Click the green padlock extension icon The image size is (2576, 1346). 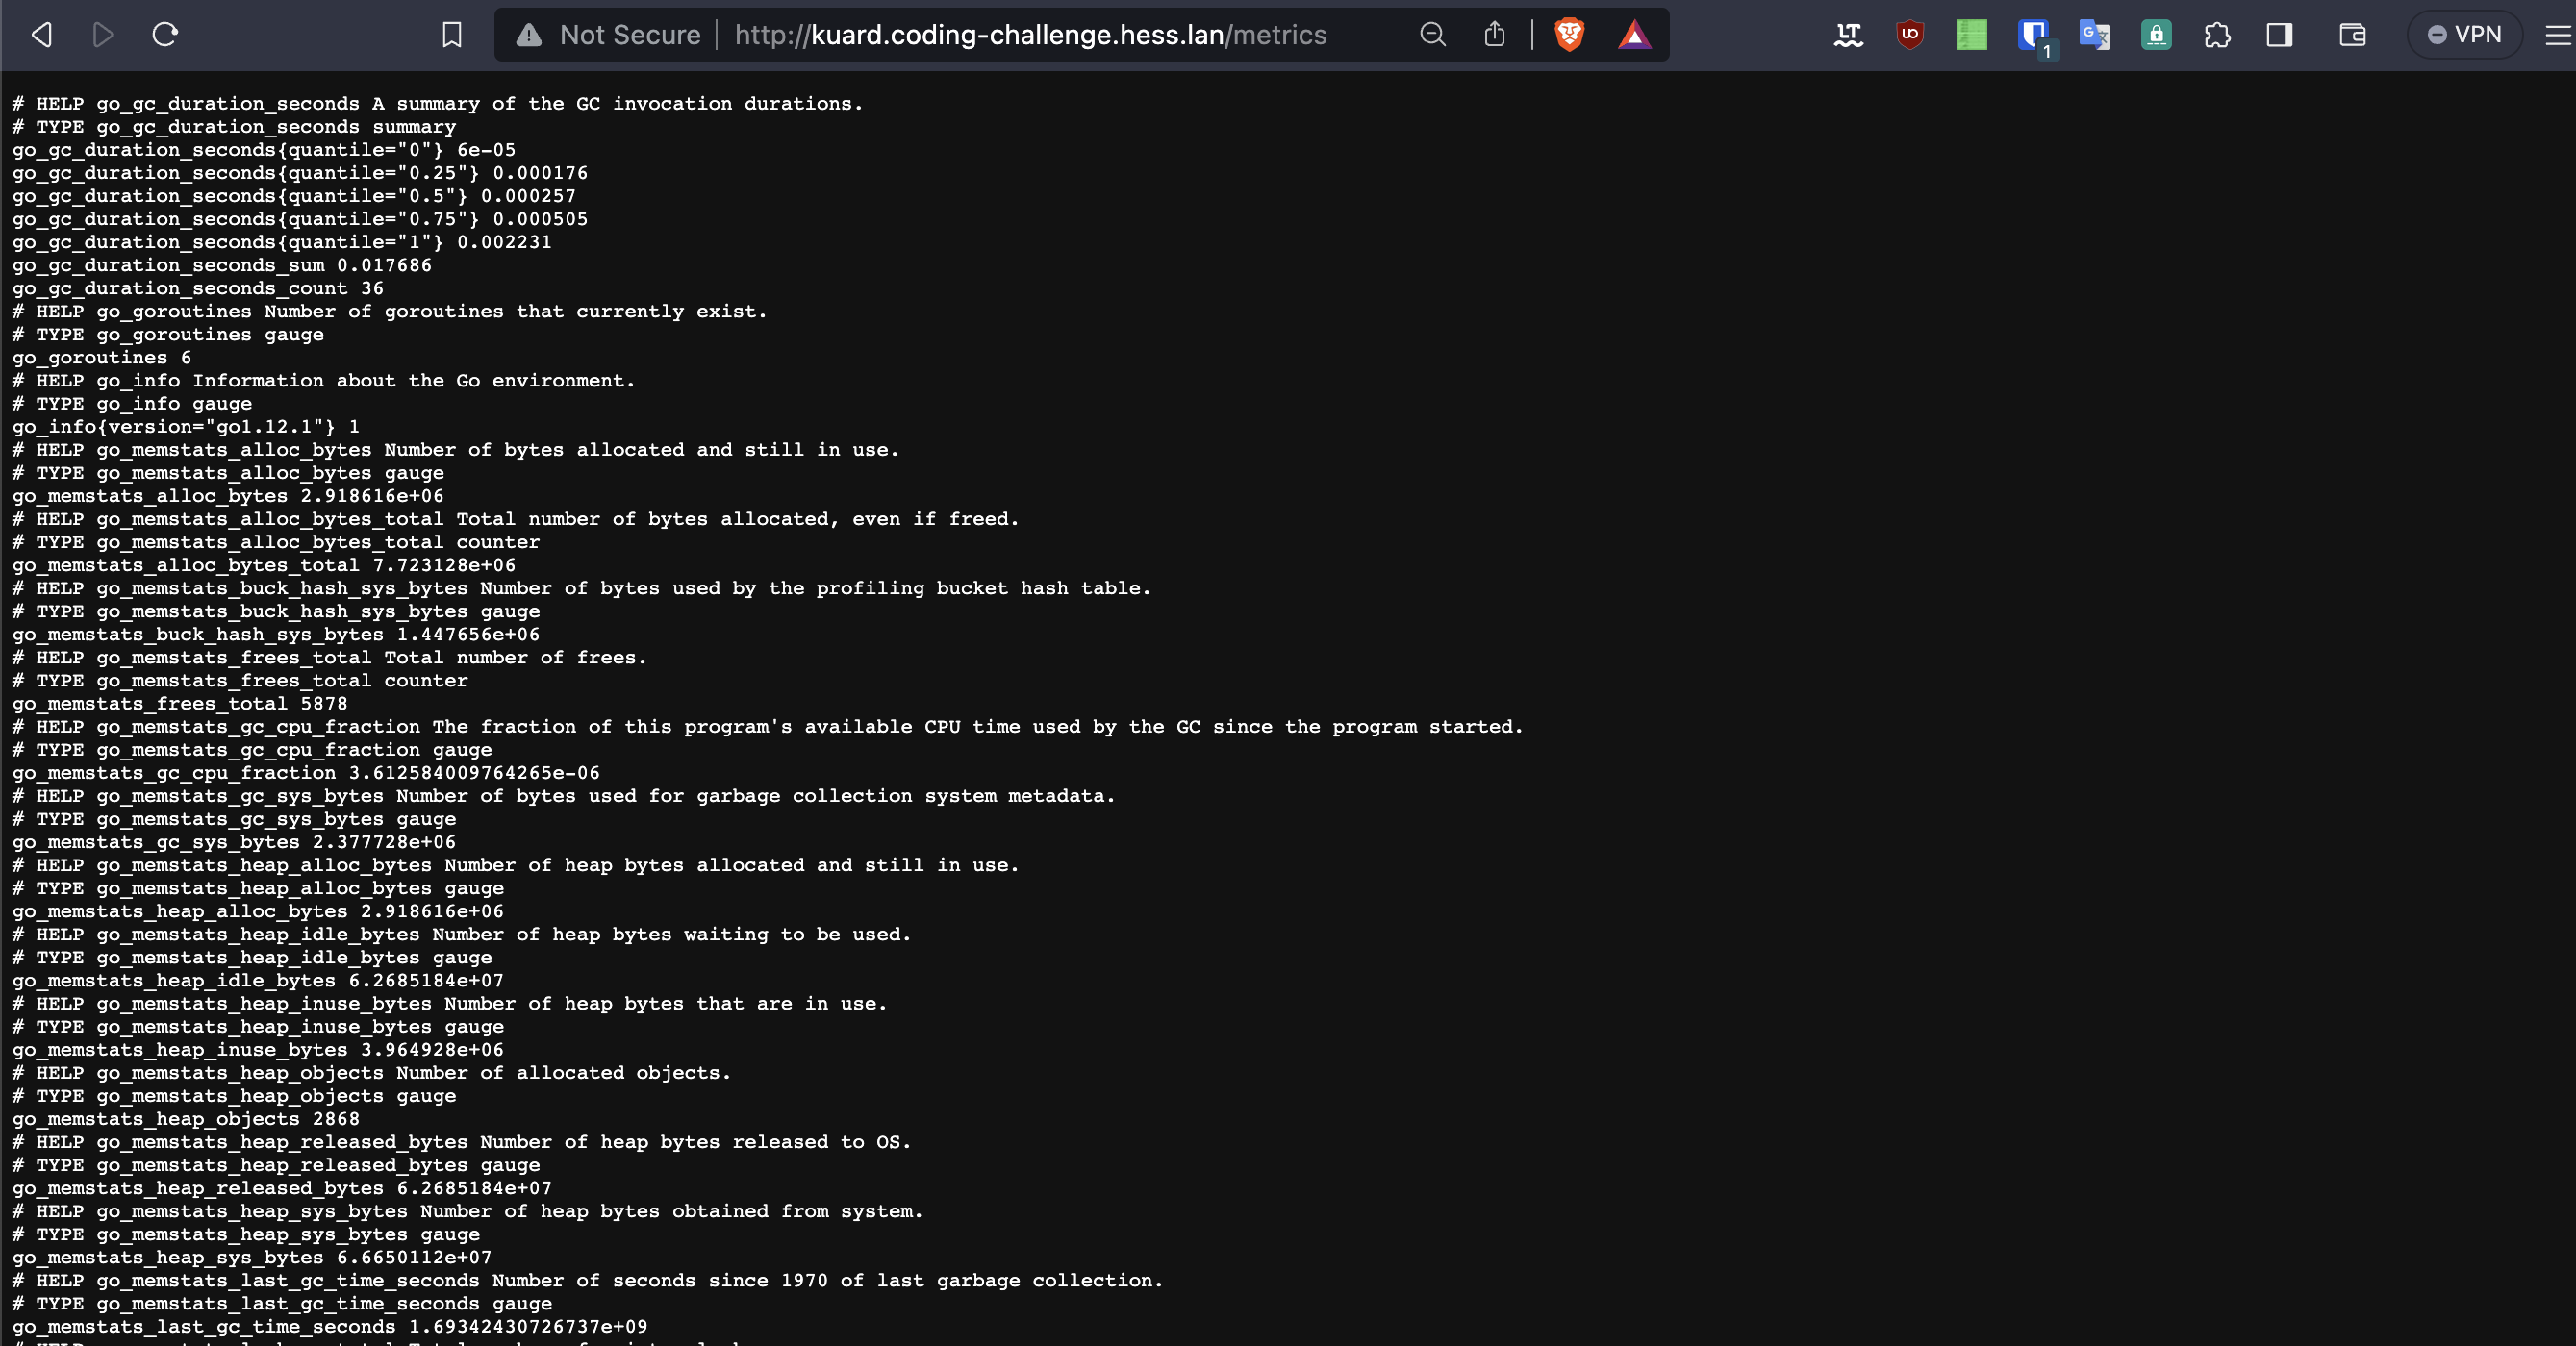pos(2156,35)
